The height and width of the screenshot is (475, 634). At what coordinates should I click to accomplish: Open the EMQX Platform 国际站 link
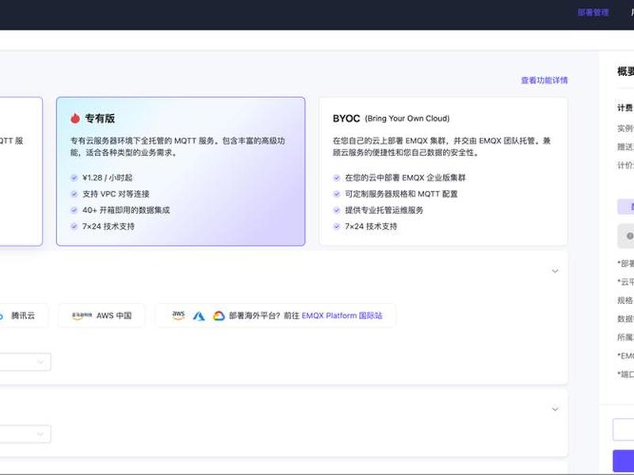[342, 315]
